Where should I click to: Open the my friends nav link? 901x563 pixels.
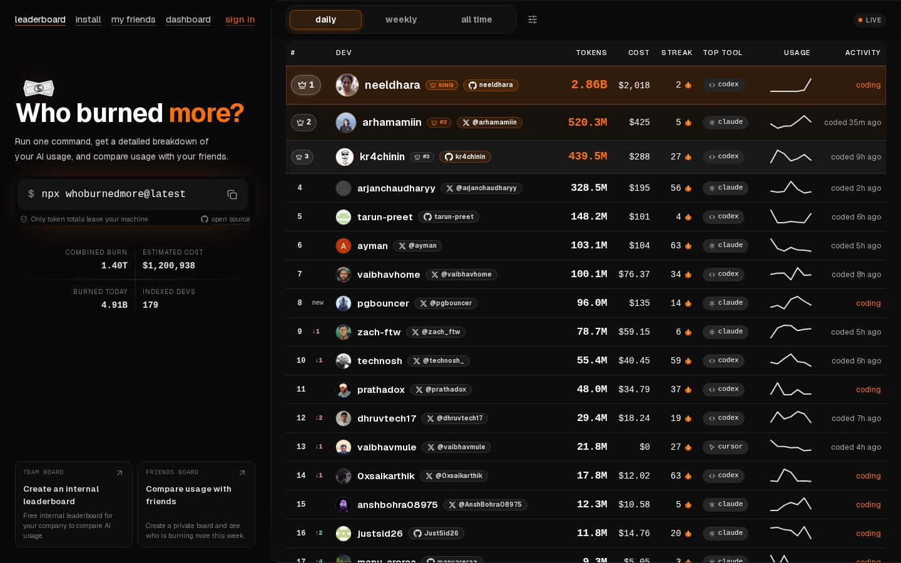[133, 20]
